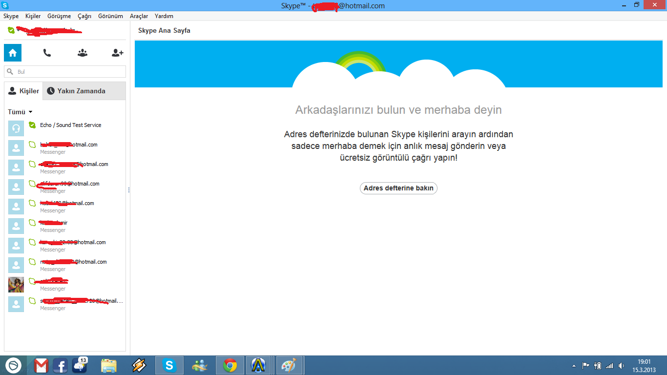
Task: Click the Adres defterine bakın button
Action: point(398,188)
